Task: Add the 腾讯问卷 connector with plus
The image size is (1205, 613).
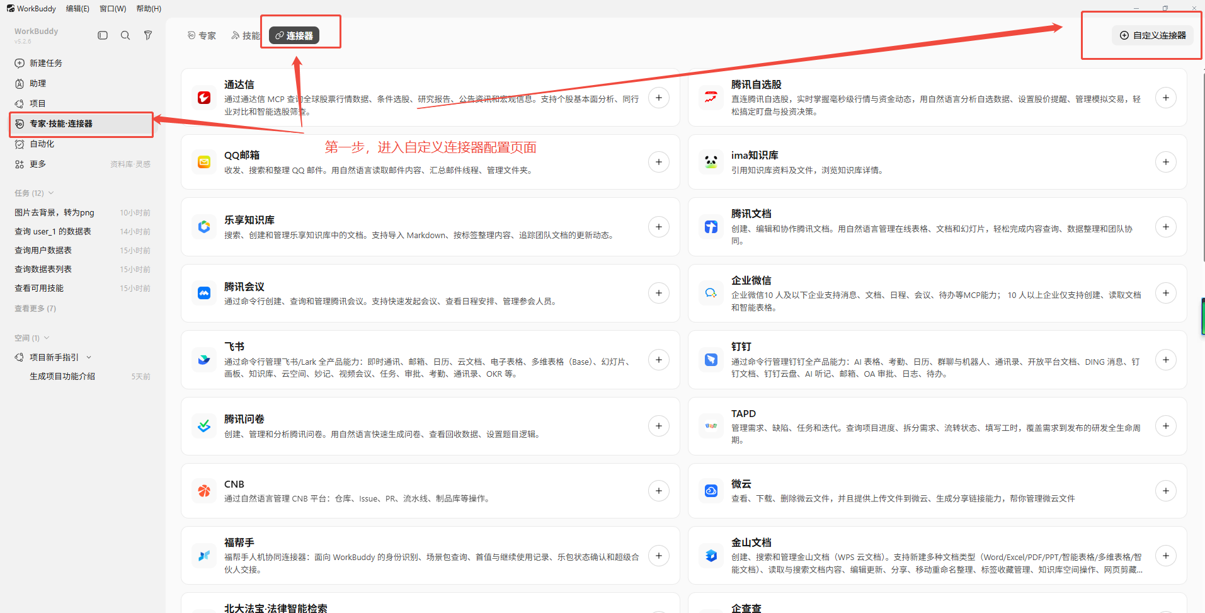Action: (x=659, y=426)
